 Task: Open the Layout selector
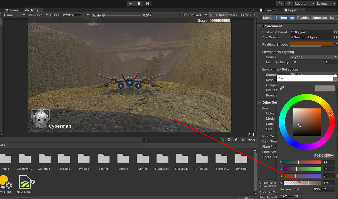[x=326, y=3]
